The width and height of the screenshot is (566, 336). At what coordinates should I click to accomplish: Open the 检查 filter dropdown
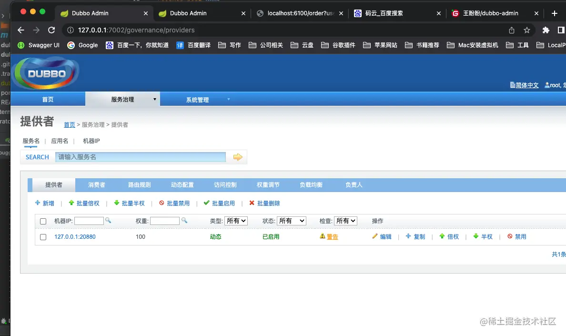click(346, 221)
